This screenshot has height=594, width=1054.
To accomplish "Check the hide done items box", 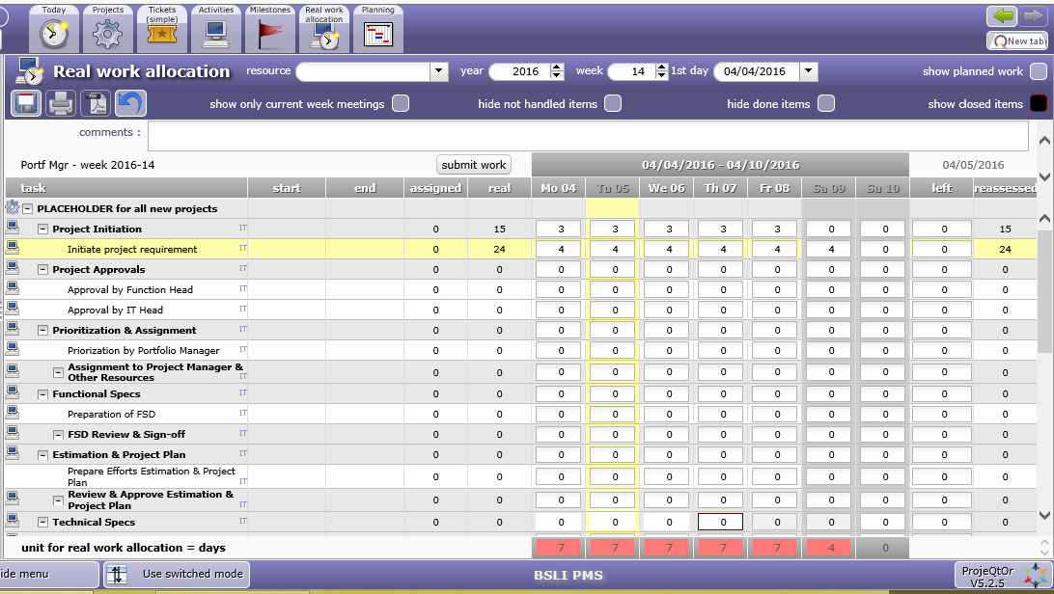I will tap(826, 103).
